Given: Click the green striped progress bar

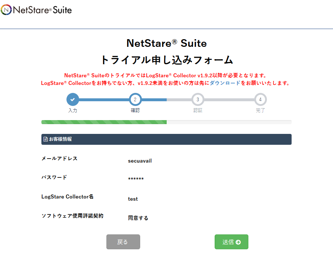Looking at the screenshot, I should 104,122.
